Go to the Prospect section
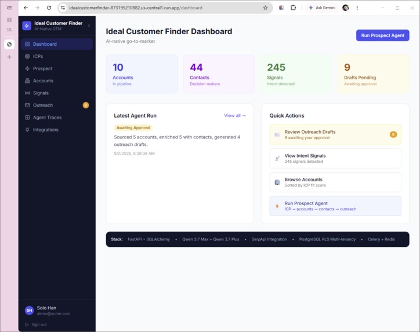The height and width of the screenshot is (332, 420). 57,68
